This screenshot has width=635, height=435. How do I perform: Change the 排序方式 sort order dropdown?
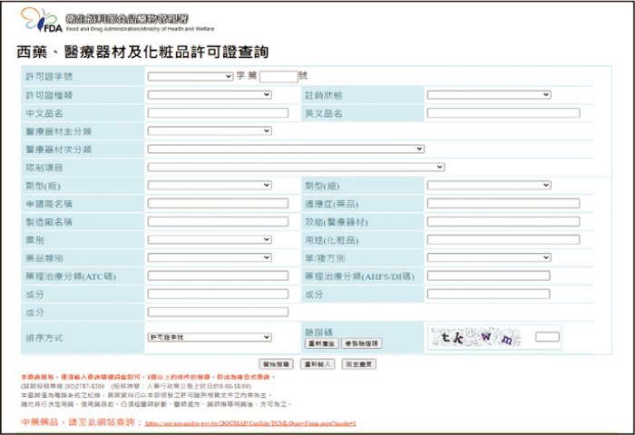coord(210,337)
